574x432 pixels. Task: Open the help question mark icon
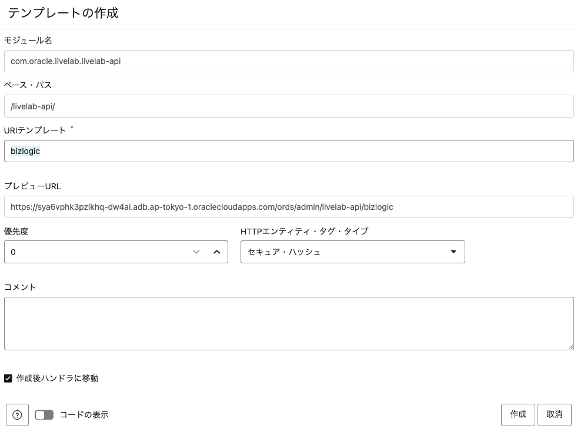click(x=17, y=415)
